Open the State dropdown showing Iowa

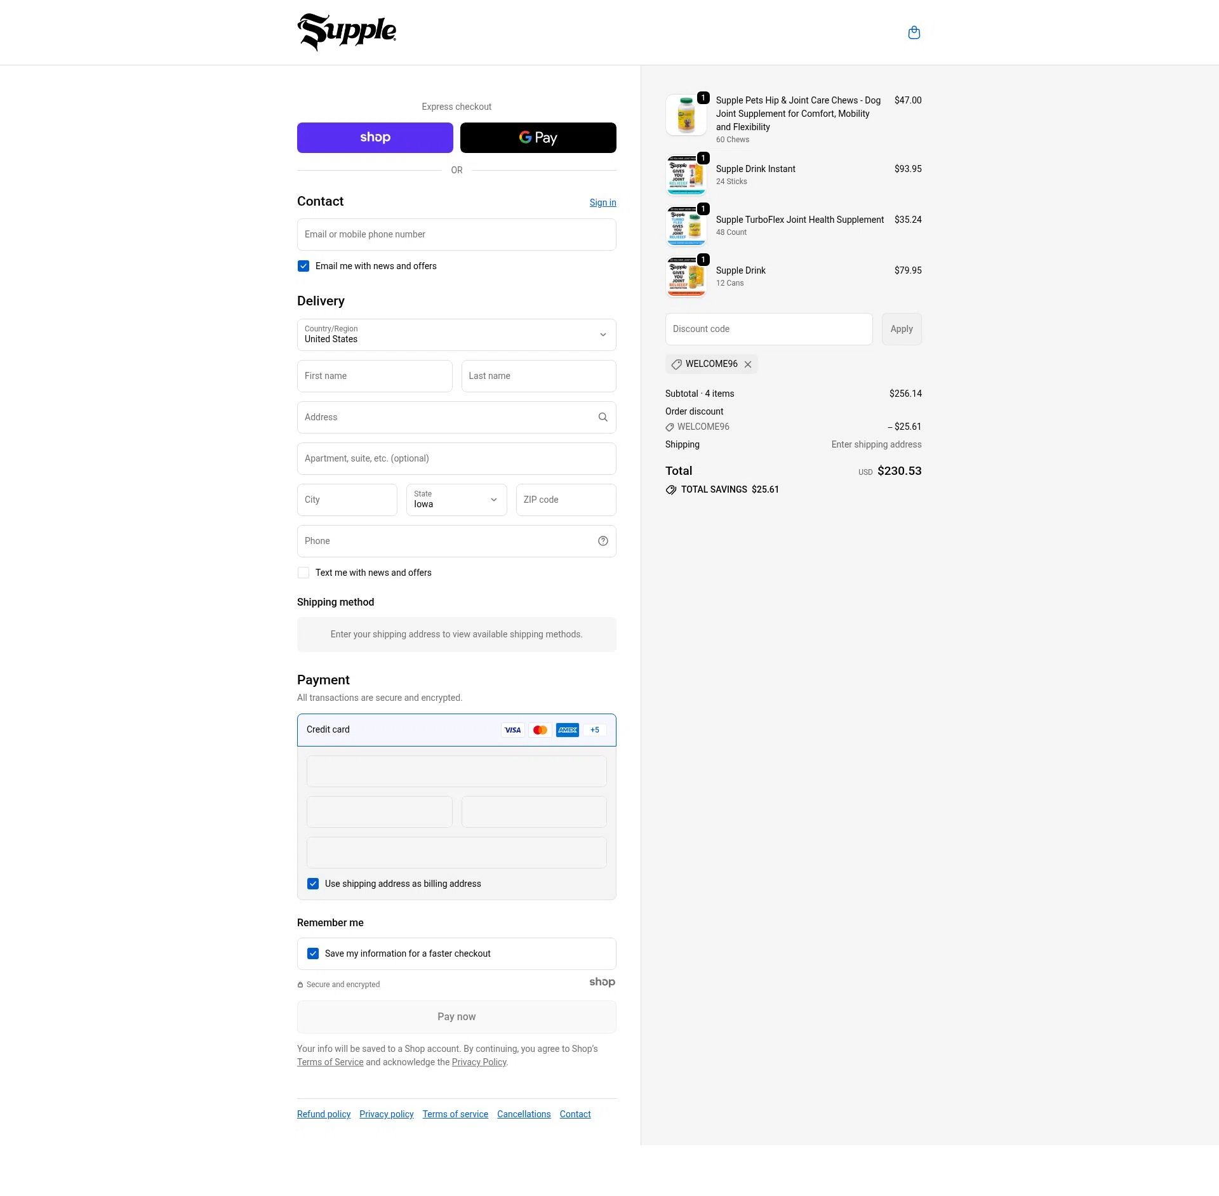(456, 500)
